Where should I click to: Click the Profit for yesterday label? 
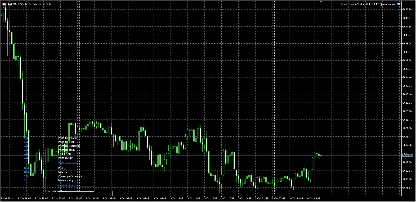click(69, 146)
